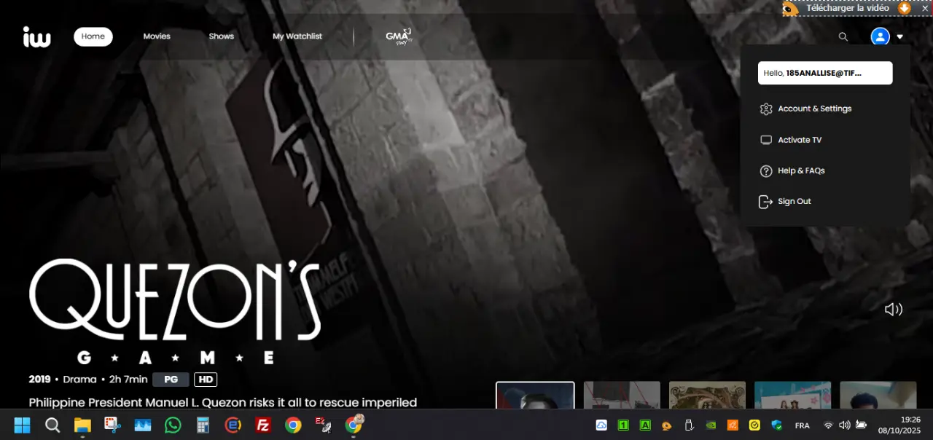
Task: Click the Philippine President Manuel L. Quezon description
Action: pos(223,402)
